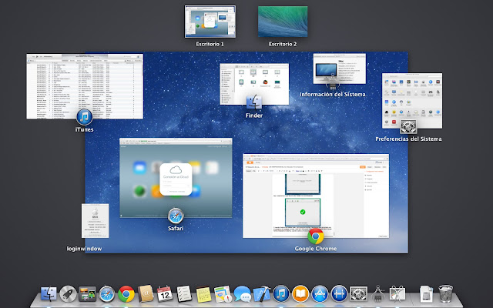The width and height of the screenshot is (493, 308).
Task: Launch Google Chrome from the Dock
Action: click(x=126, y=294)
